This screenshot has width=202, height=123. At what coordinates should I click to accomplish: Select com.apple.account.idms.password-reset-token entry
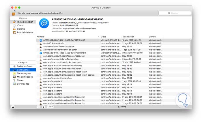point(113,72)
